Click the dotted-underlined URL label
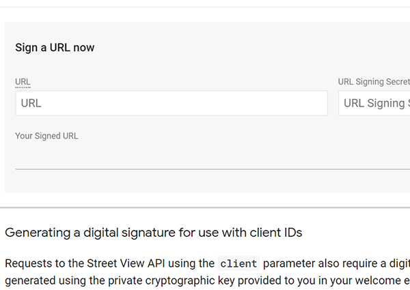 point(23,82)
